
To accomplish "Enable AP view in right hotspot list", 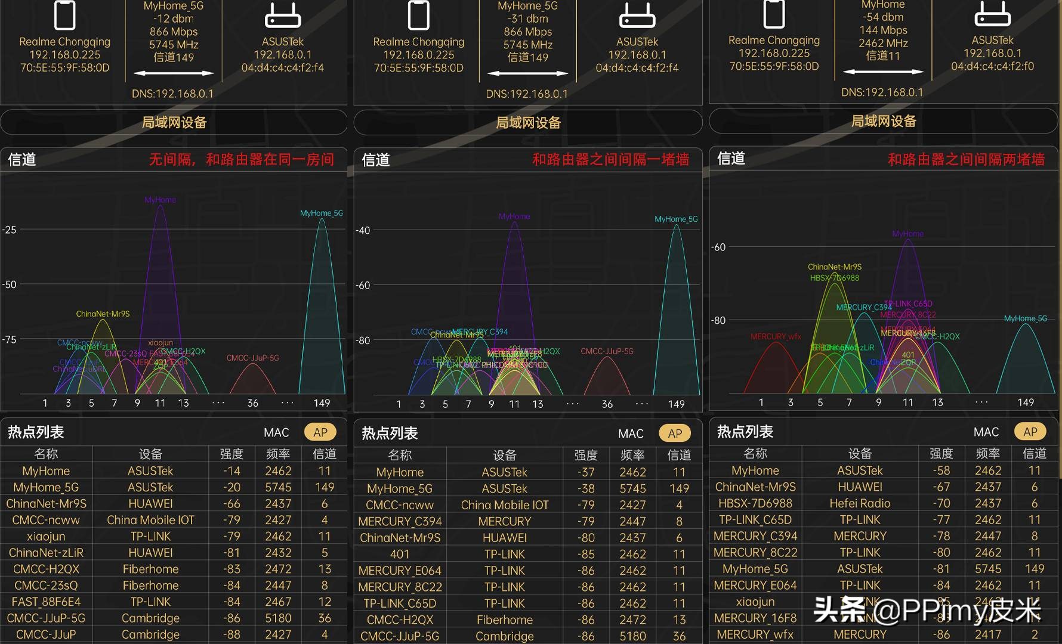I will pos(1030,431).
